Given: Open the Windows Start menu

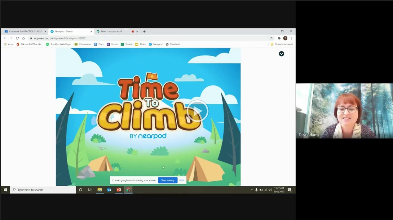Looking at the screenshot, I should (x=5, y=190).
